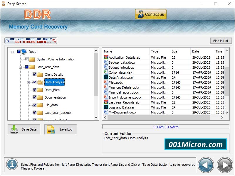Viewport: 235px width, 176px height.
Task: Open the 001Micron.com link
Action: 196,144
